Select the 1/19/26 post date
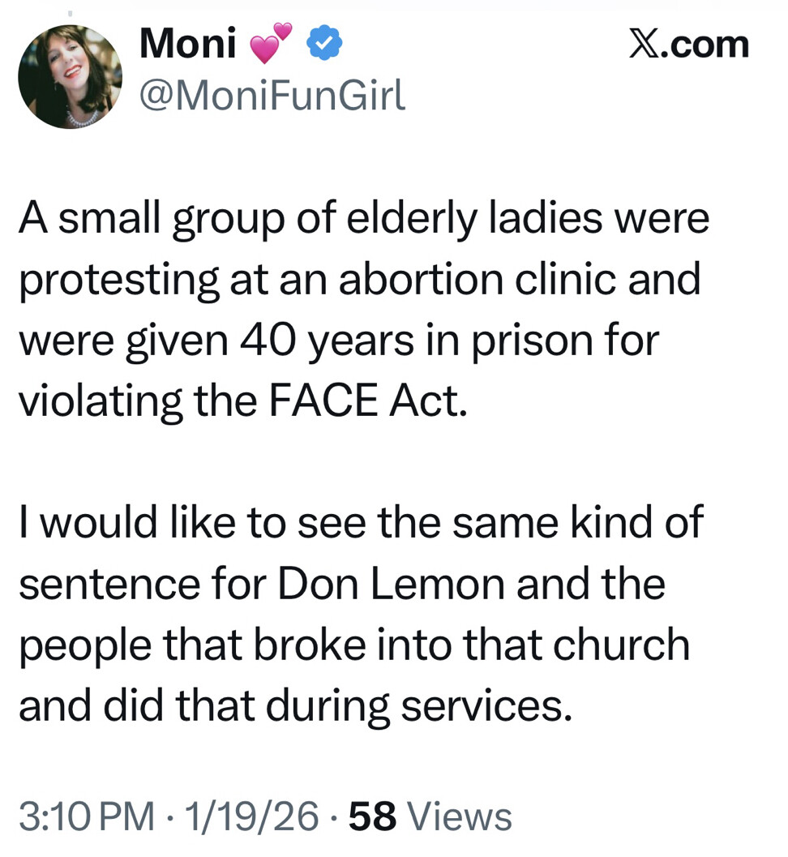The width and height of the screenshot is (788, 857). tap(251, 816)
